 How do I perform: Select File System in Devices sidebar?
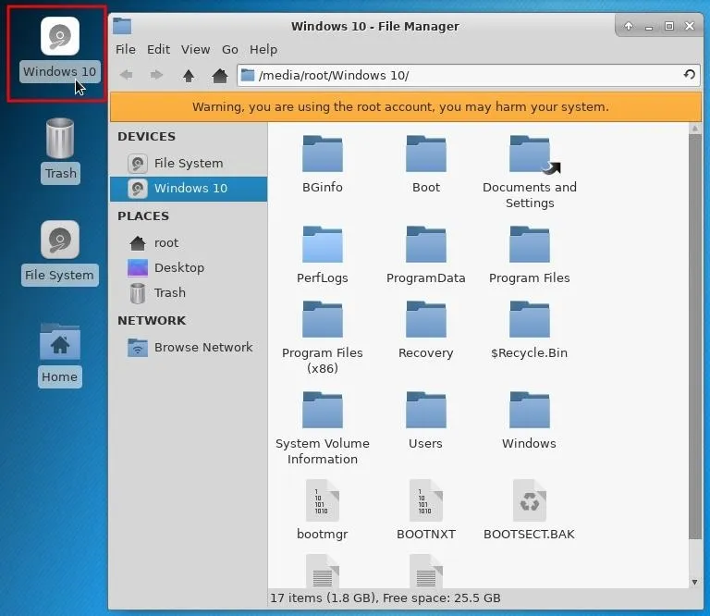pyautogui.click(x=189, y=164)
